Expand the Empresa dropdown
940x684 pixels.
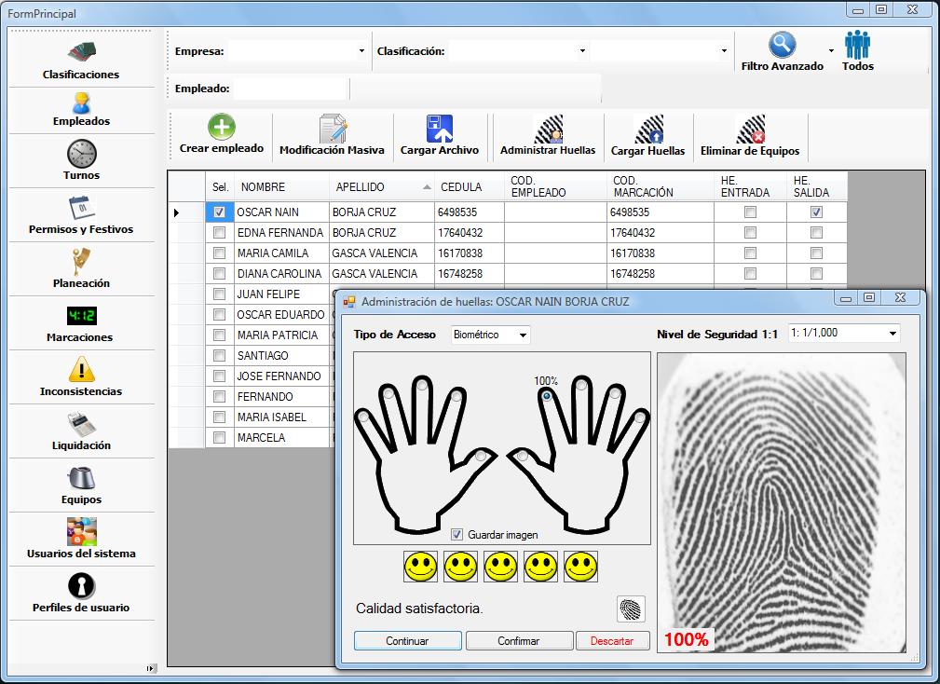click(361, 51)
